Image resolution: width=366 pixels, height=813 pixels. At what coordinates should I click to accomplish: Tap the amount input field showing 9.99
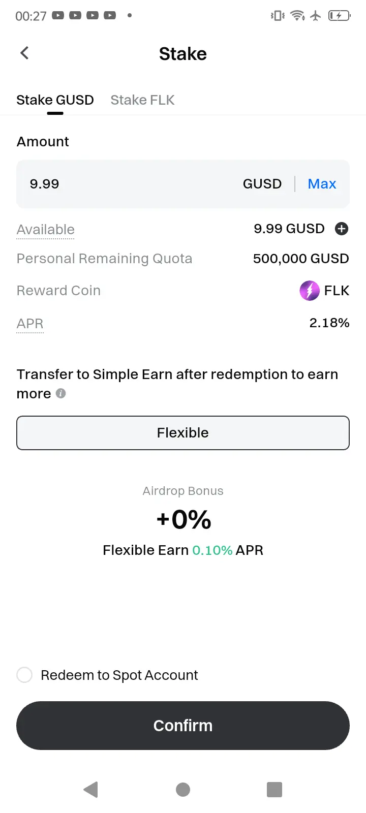click(127, 184)
